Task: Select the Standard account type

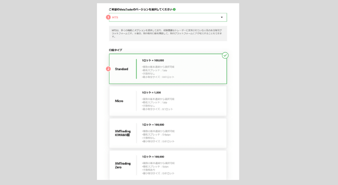Action: 122,69
